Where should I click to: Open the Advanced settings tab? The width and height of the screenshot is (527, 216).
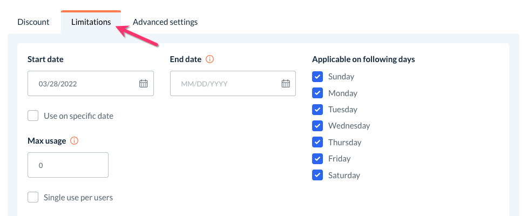coord(165,22)
